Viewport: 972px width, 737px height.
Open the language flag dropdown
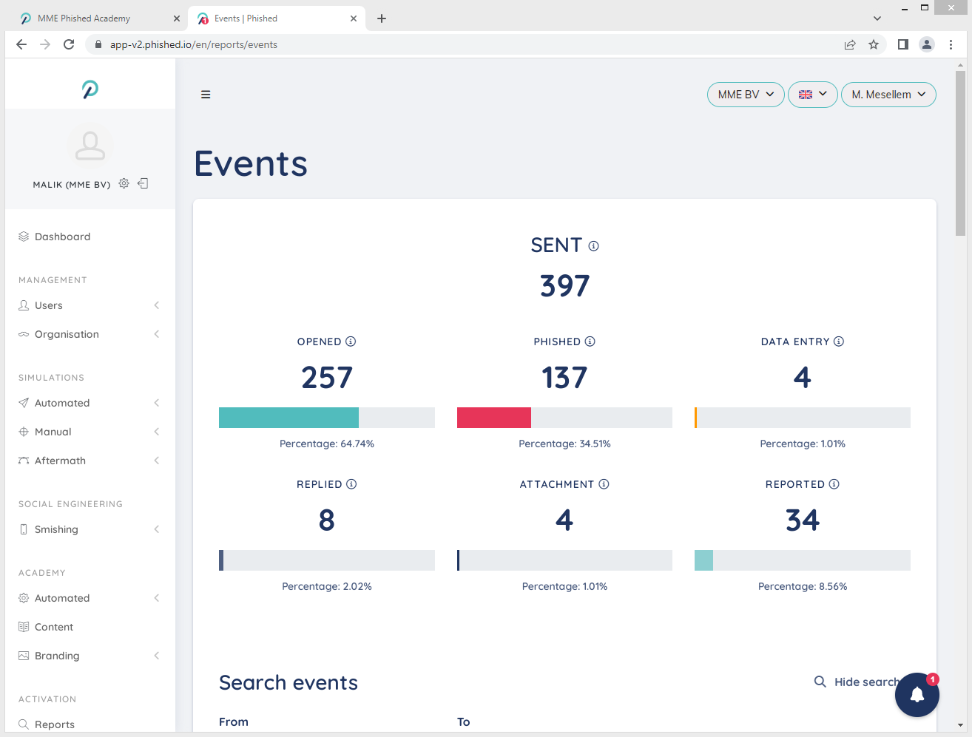coord(812,95)
